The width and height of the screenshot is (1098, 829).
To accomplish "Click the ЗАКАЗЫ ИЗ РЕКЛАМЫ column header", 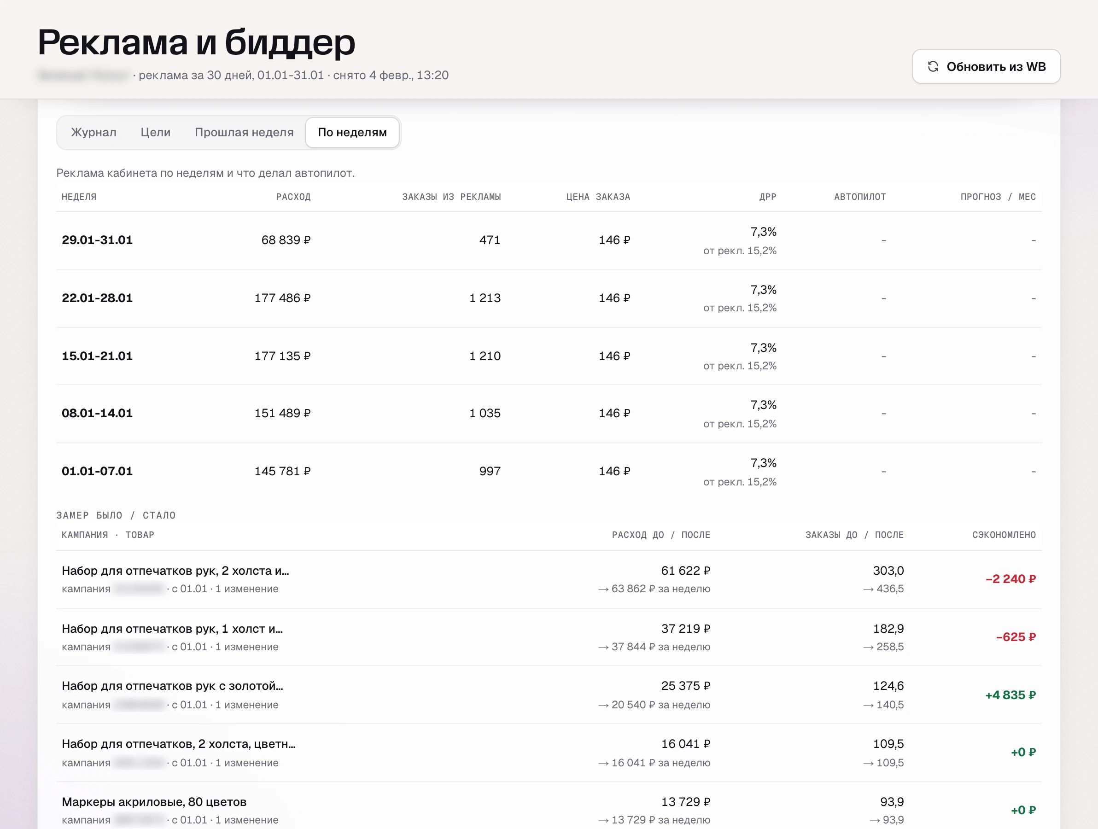I will click(451, 197).
